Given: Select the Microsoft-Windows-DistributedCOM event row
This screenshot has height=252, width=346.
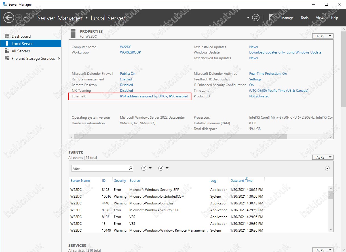Looking at the screenshot, I should (199, 197).
